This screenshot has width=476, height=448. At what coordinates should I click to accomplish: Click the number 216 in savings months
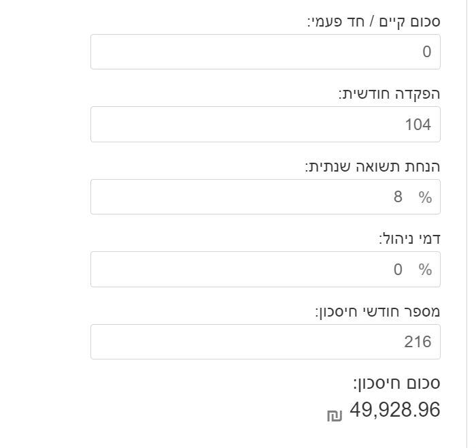[x=418, y=342]
